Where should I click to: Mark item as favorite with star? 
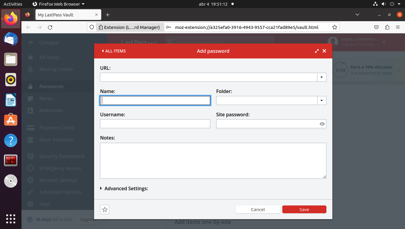click(105, 210)
